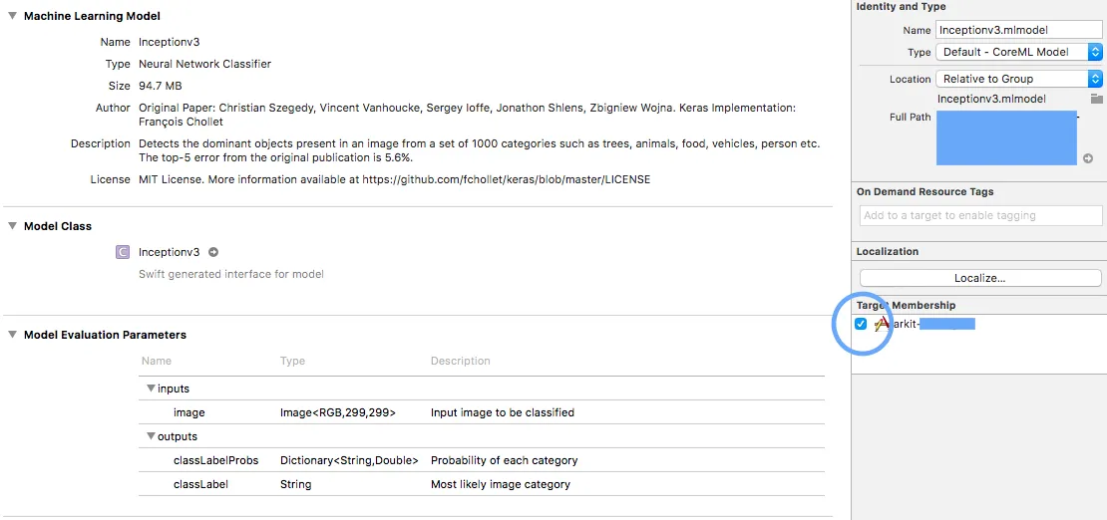Click the Localize... button
This screenshot has height=520, width=1107.
(979, 278)
